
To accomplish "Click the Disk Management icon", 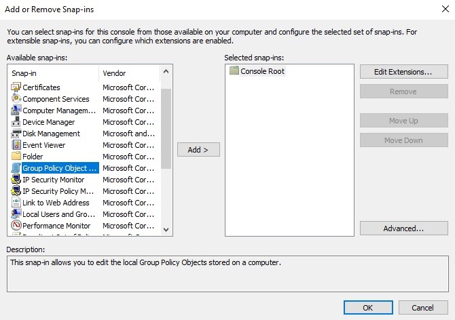I will point(16,134).
